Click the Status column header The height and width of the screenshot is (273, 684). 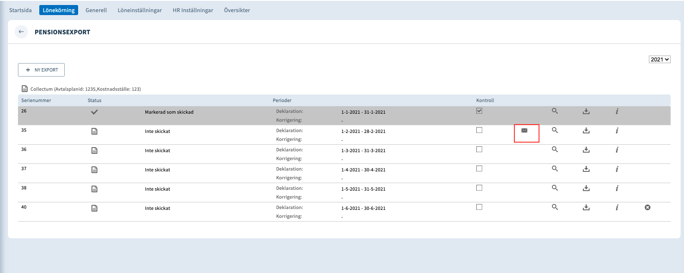point(94,100)
